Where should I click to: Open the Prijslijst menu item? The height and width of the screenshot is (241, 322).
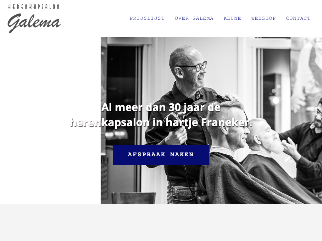coord(147,18)
